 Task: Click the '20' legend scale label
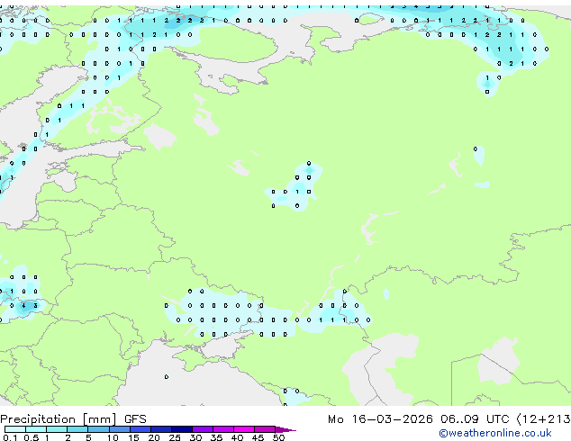tap(154, 437)
